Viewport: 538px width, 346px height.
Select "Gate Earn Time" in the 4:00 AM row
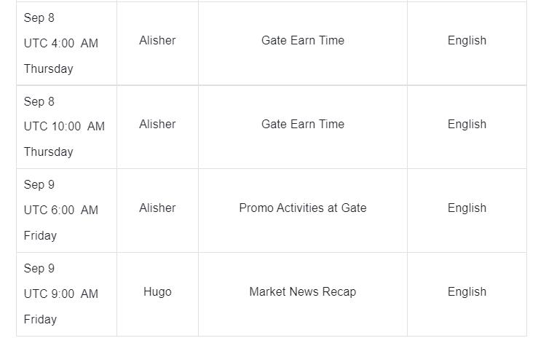tap(303, 41)
